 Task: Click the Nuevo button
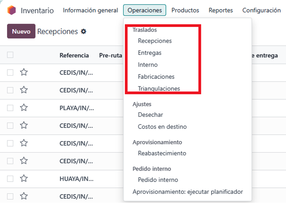(21, 31)
